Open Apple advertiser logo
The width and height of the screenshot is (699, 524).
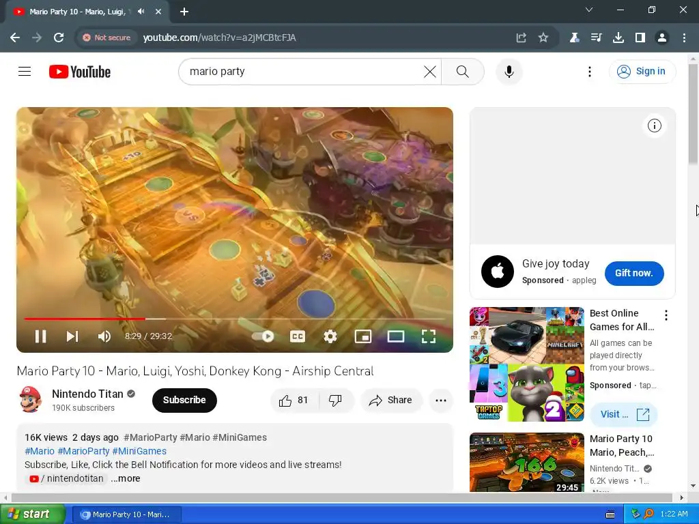[498, 272]
